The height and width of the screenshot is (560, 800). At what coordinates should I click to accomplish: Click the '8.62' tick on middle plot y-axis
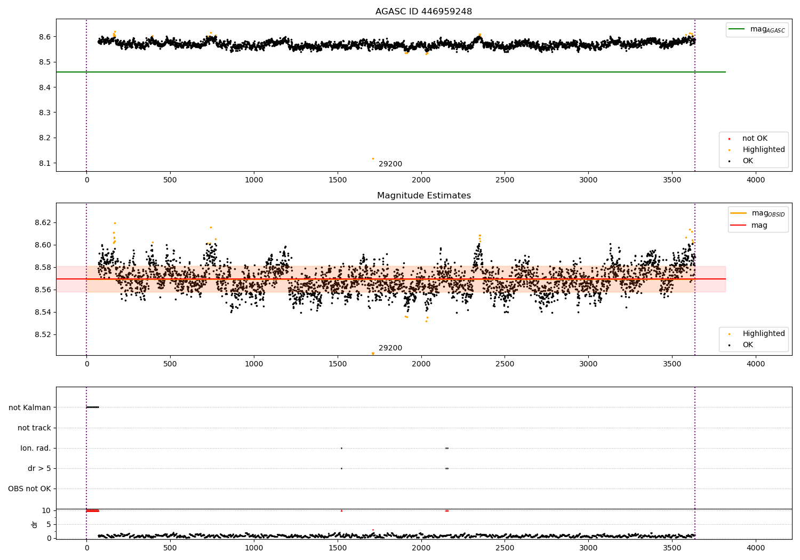point(43,223)
